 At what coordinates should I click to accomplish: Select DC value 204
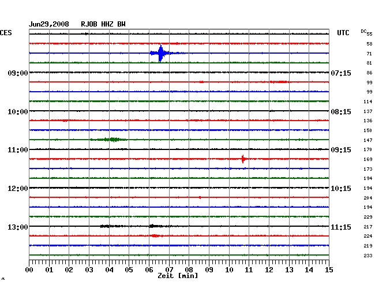[x=368, y=198]
